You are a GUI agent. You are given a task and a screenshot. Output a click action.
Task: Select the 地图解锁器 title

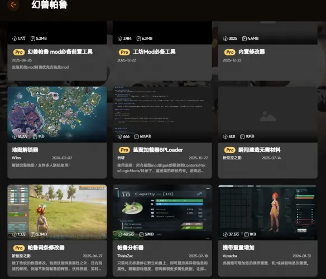point(25,150)
